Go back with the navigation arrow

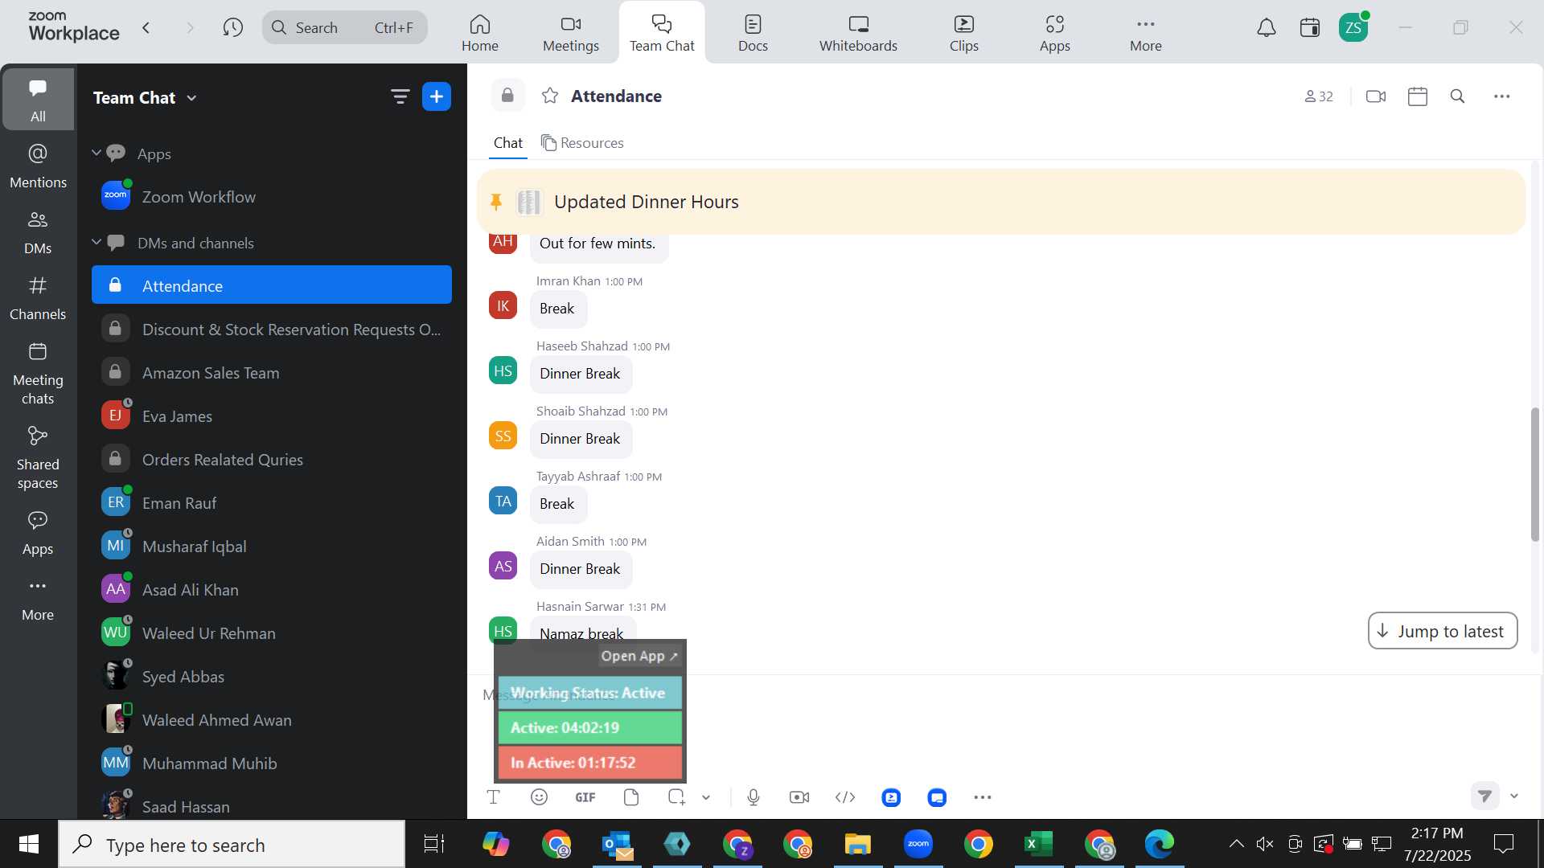(146, 28)
